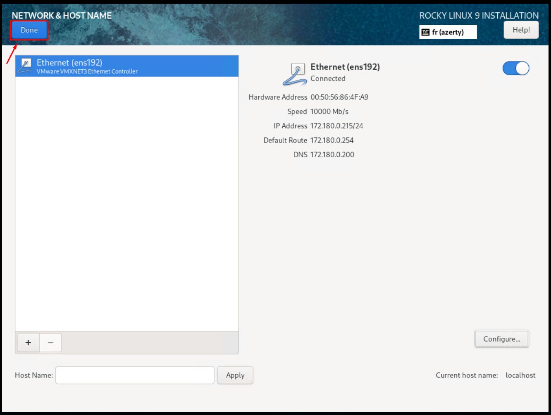Open the Configure... dialog for ens192
This screenshot has height=415, width=551.
pos(501,339)
